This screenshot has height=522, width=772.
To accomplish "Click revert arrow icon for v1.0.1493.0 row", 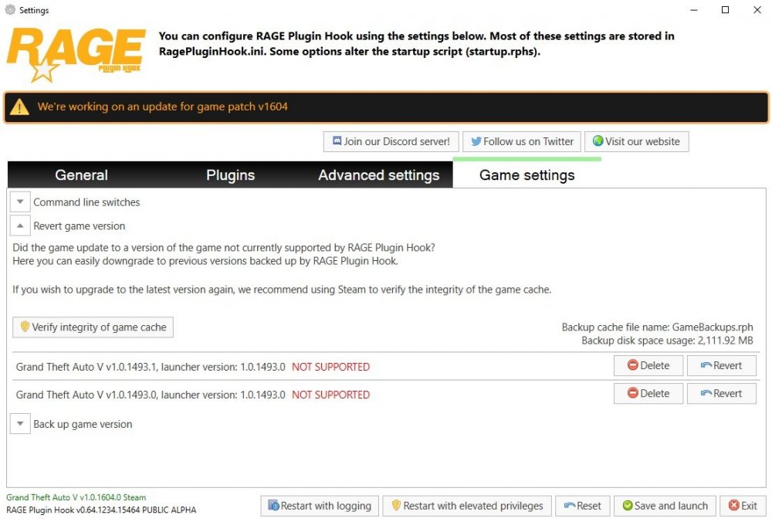I will click(x=706, y=393).
